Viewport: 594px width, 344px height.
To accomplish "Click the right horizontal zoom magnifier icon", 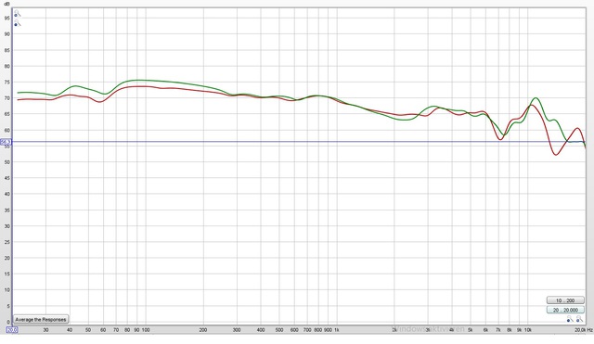I will 579,319.
